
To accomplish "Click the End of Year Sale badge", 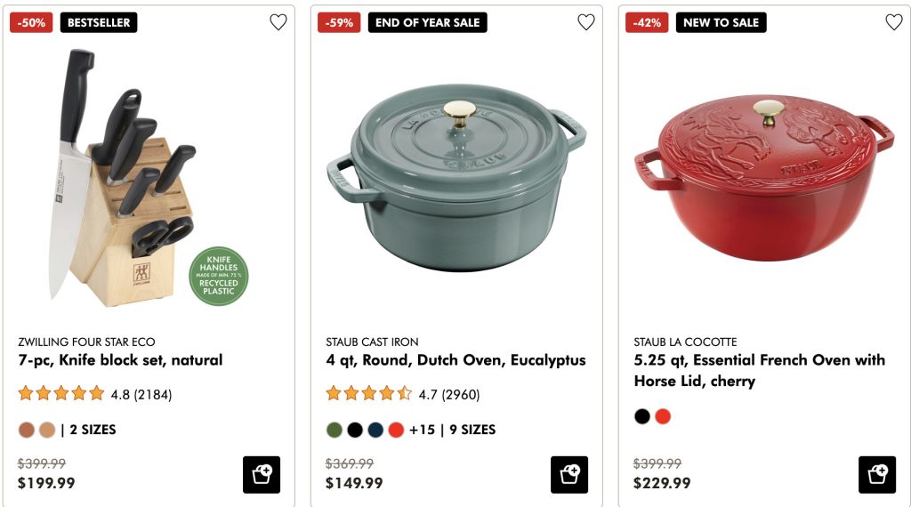I will (427, 22).
